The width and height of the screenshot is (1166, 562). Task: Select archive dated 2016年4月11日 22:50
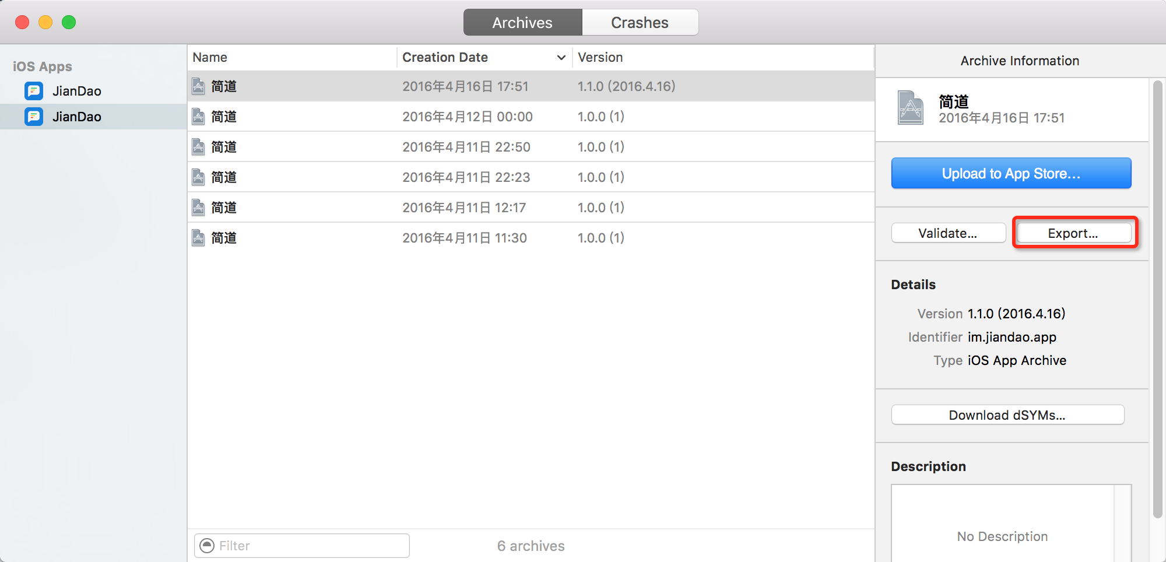tap(531, 147)
